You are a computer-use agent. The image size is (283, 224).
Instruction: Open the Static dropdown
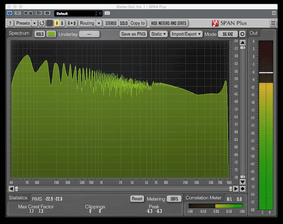(159, 34)
